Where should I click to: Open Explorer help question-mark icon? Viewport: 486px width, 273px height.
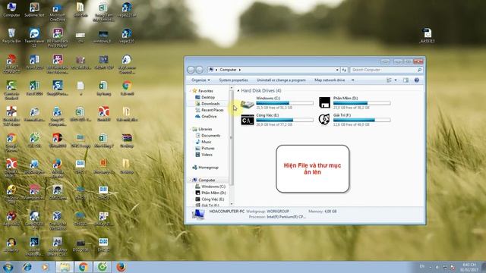point(417,80)
